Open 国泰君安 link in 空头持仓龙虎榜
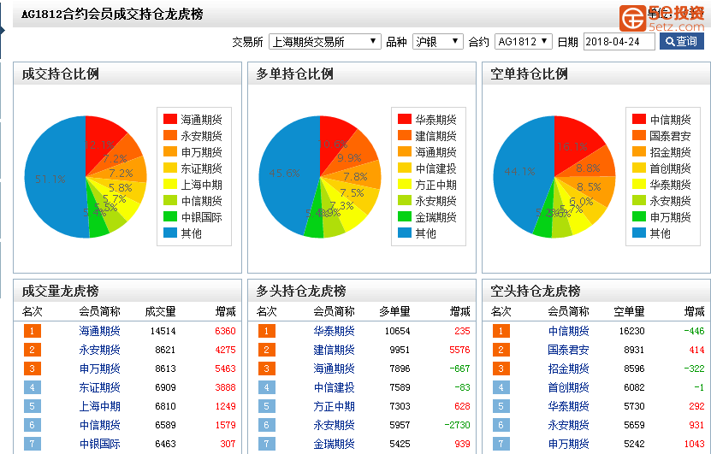 (569, 350)
